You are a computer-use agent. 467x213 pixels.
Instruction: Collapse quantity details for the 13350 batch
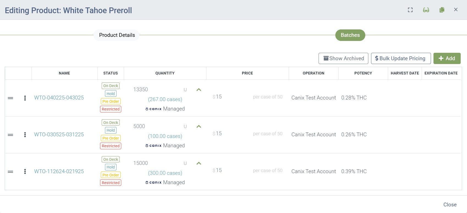[199, 90]
